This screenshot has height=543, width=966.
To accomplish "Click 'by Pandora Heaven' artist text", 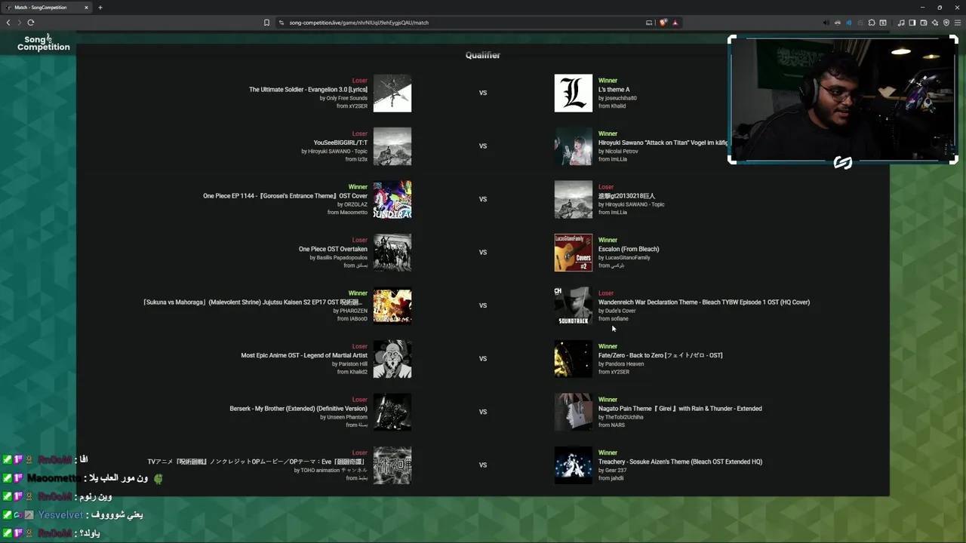I will click(621, 364).
